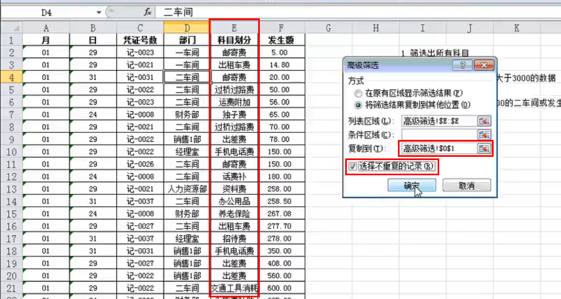Click the 列表区域 input field
561x299 pixels.
[x=438, y=121]
